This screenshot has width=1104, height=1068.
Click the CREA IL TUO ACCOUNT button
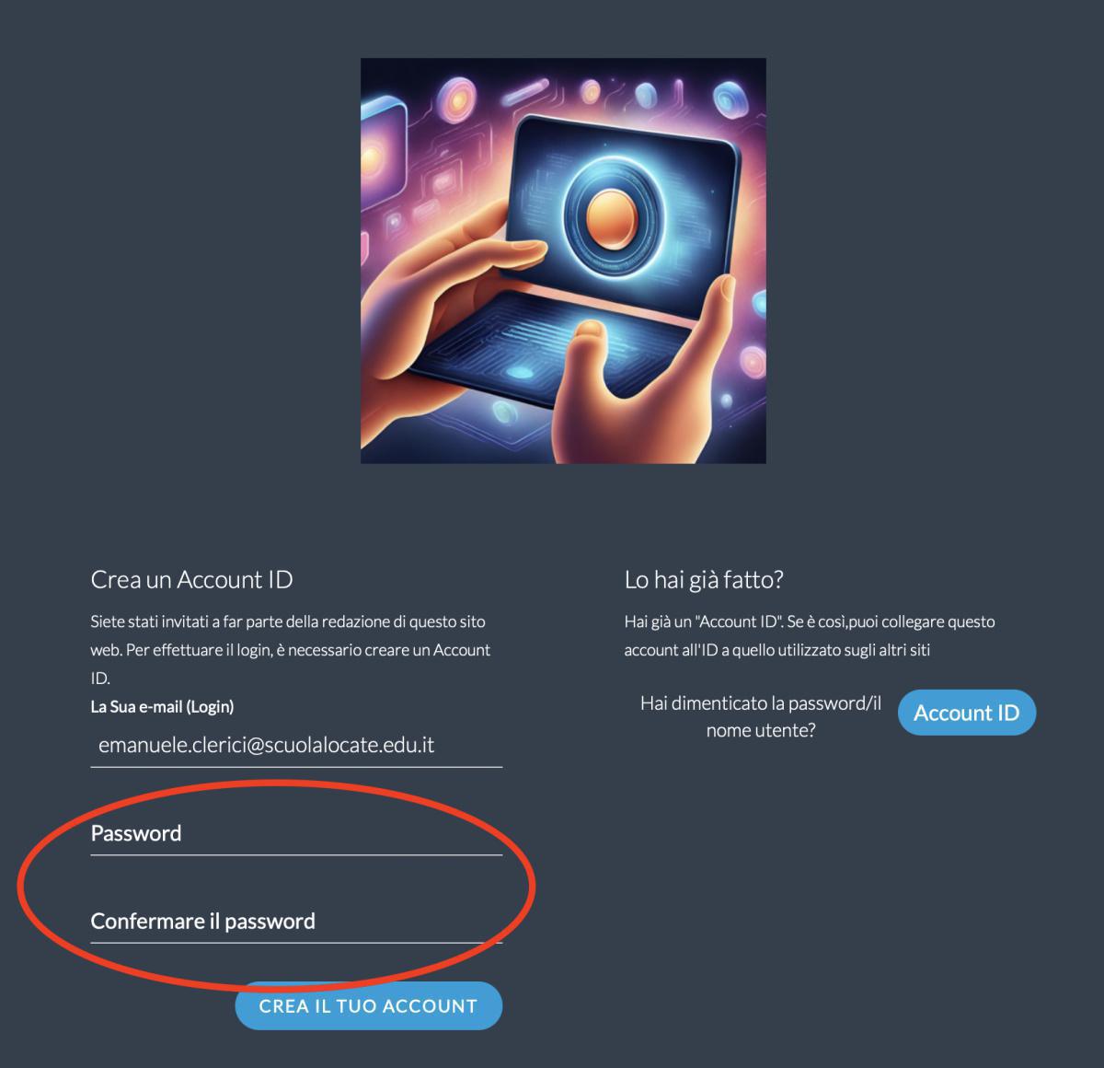tap(368, 1005)
